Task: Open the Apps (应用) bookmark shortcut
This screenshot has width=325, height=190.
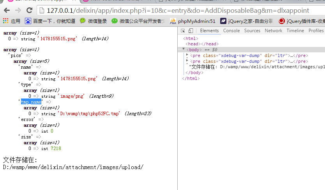Action: 11,21
